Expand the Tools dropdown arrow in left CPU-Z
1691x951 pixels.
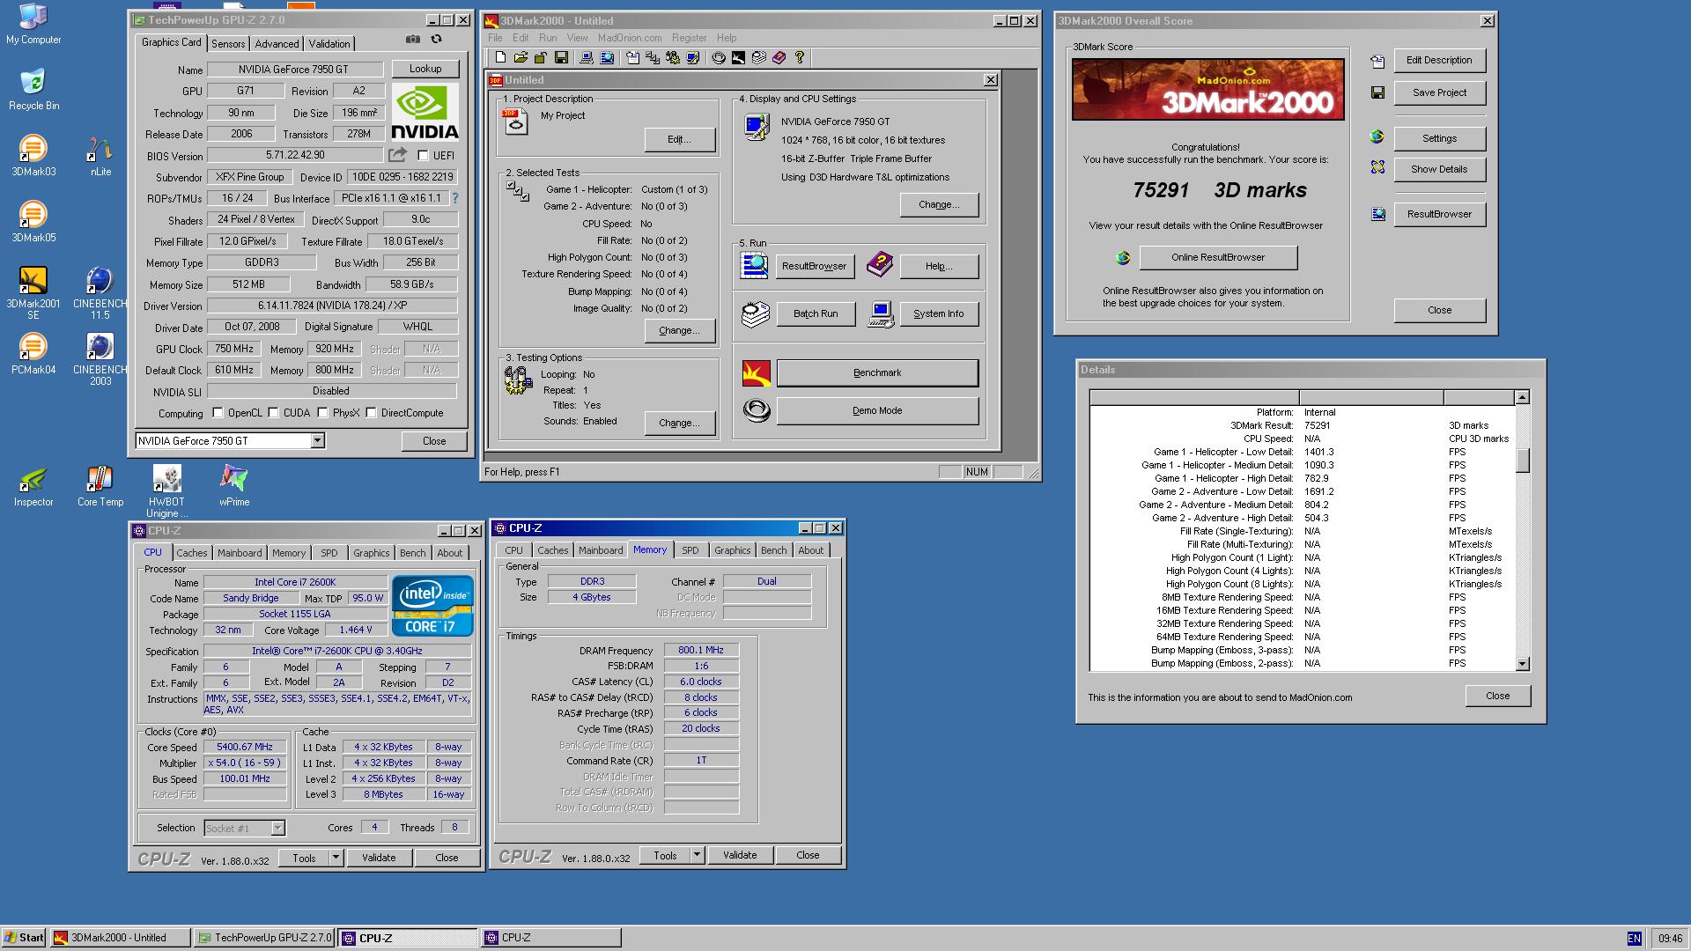pyautogui.click(x=336, y=857)
